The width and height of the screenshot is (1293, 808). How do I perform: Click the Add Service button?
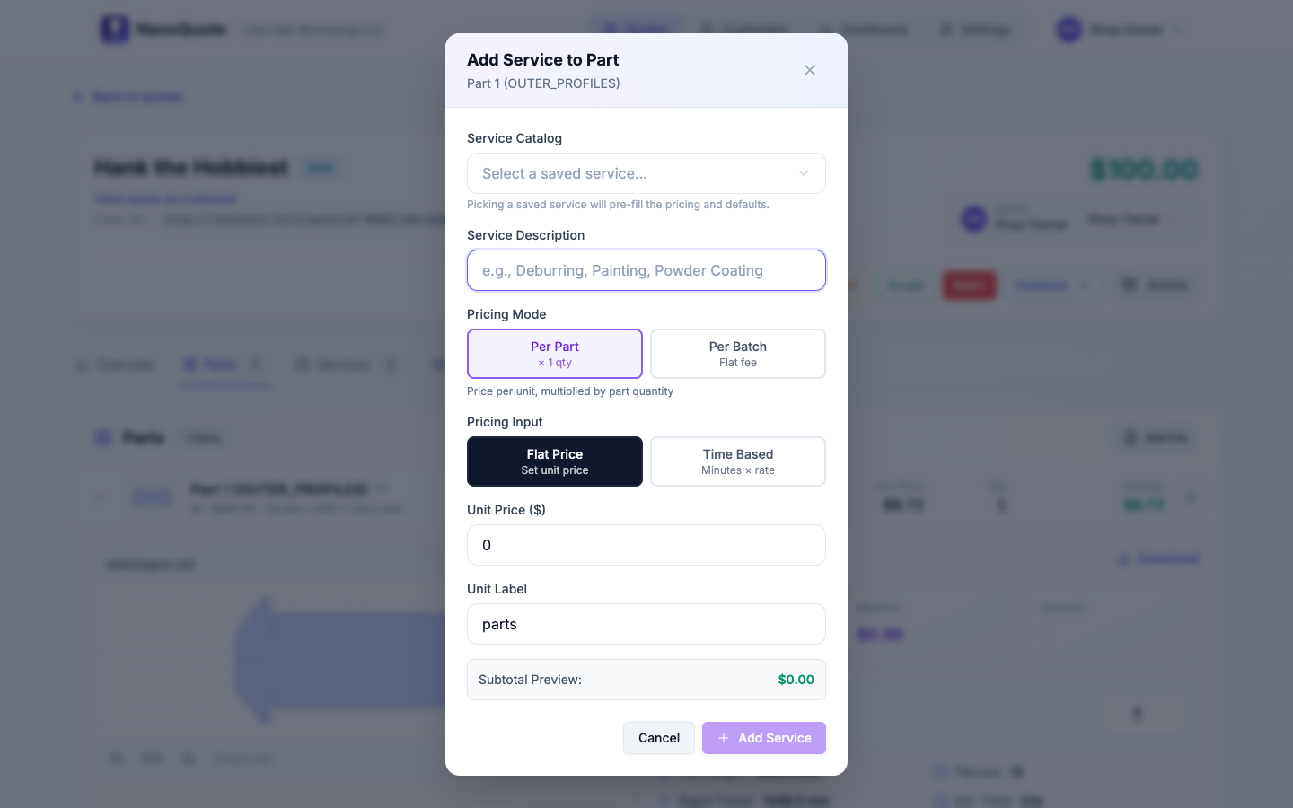coord(764,738)
